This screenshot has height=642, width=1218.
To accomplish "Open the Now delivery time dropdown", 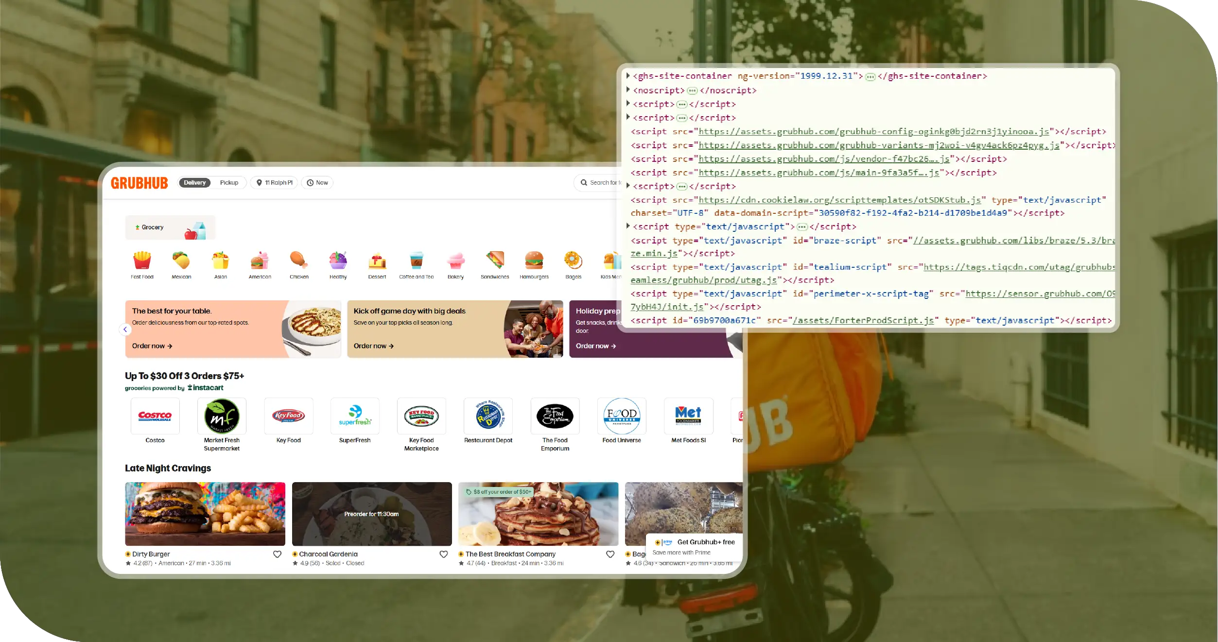I will 317,183.
